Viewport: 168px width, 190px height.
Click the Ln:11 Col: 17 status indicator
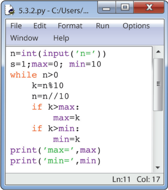pos(136,179)
